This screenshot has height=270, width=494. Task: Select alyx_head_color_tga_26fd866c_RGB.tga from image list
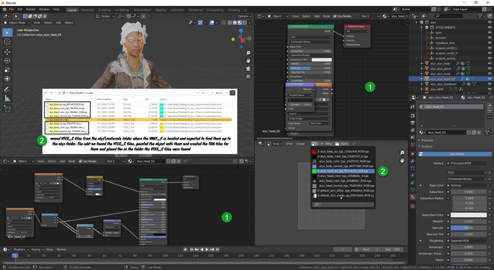tap(343, 181)
